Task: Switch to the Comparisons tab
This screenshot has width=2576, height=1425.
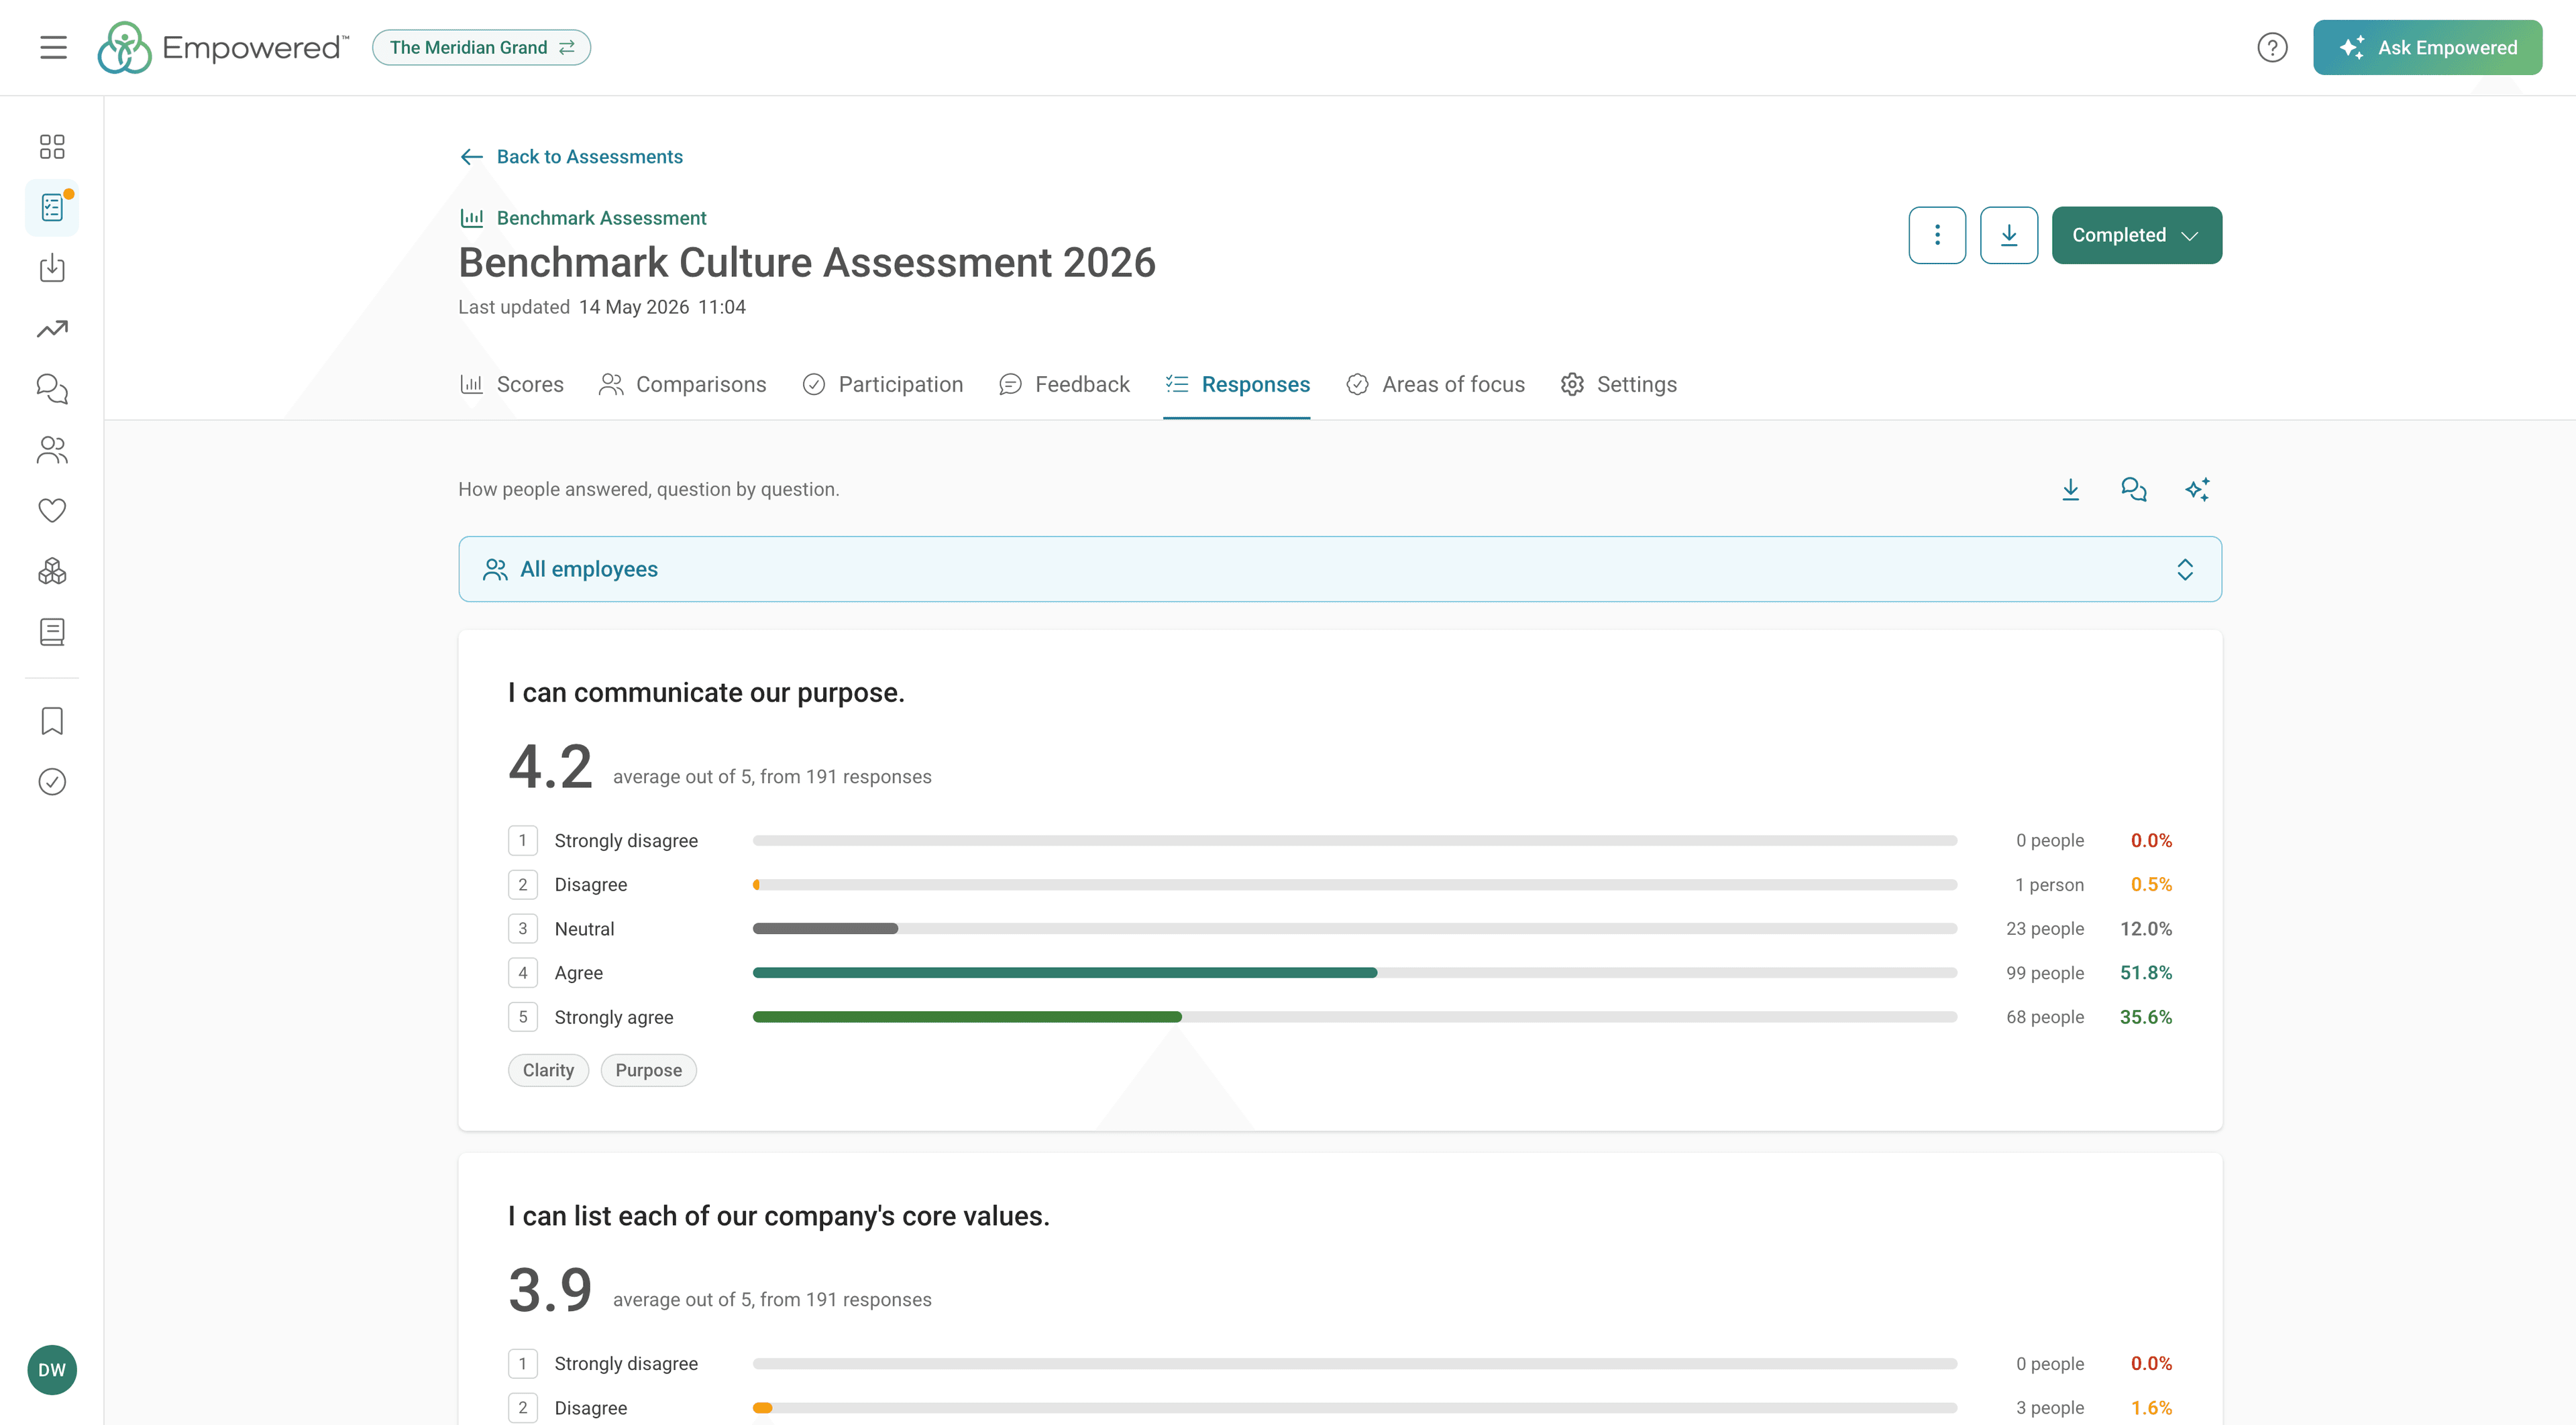Action: pos(682,385)
